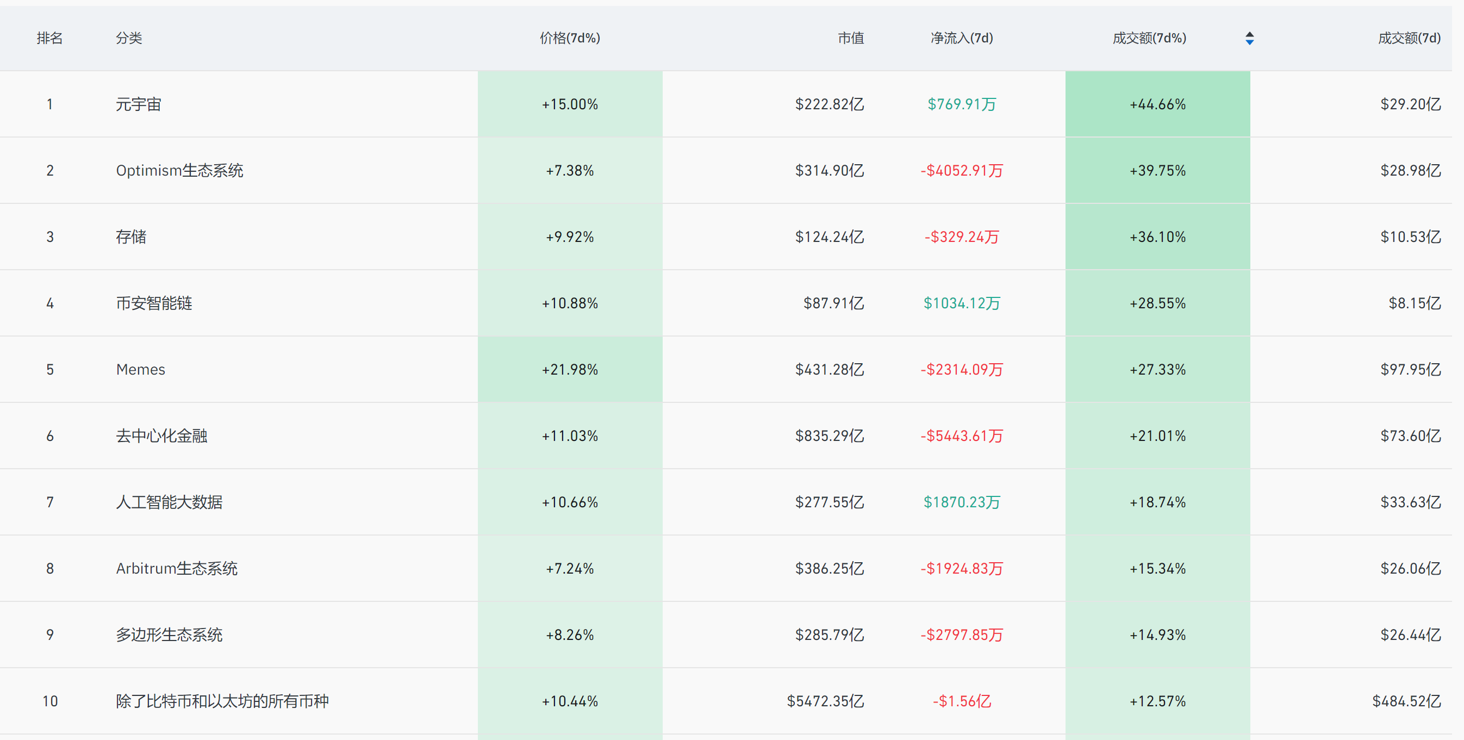Click the 价格(7d%) column header
Viewport: 1464px width, 740px height.
point(570,38)
